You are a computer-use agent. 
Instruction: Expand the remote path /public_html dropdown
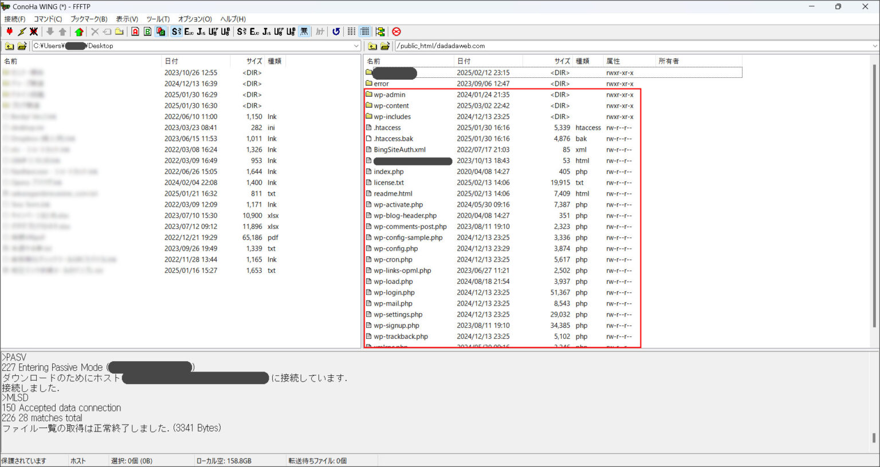click(x=874, y=46)
